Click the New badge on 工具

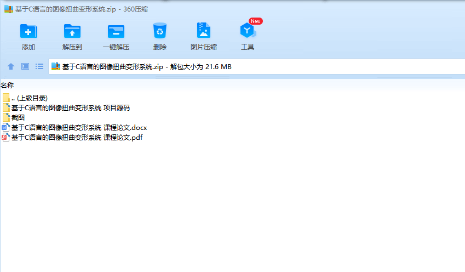[256, 21]
